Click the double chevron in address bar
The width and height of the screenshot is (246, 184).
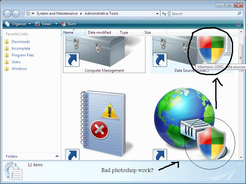[x=33, y=13]
